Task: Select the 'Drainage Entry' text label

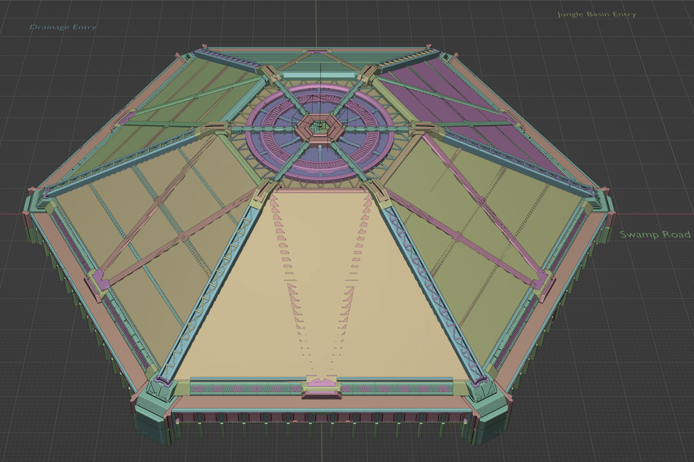Action: coord(63,27)
